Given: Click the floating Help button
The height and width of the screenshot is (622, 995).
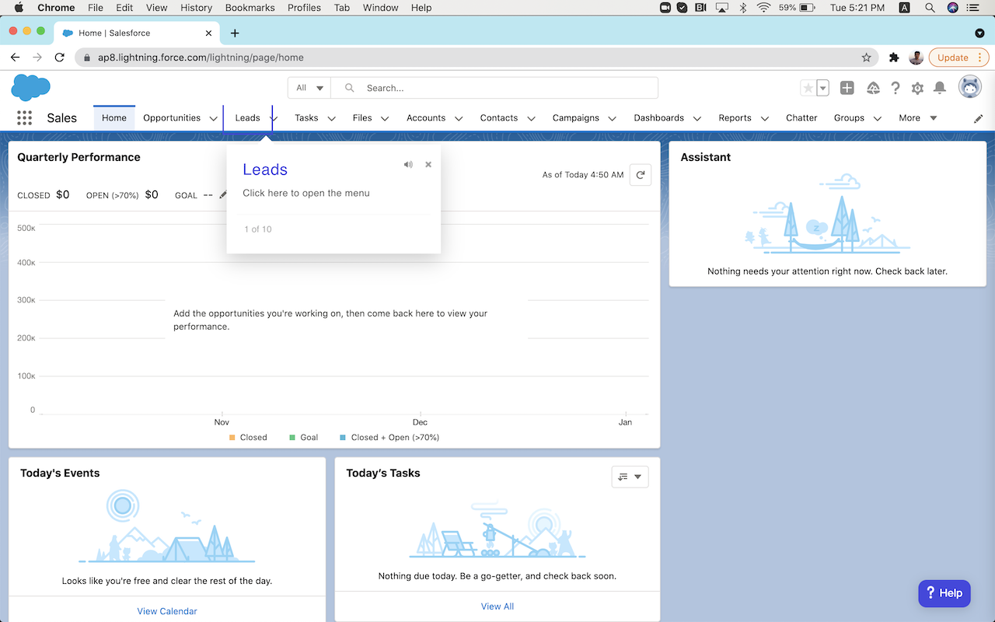Looking at the screenshot, I should pos(944,593).
